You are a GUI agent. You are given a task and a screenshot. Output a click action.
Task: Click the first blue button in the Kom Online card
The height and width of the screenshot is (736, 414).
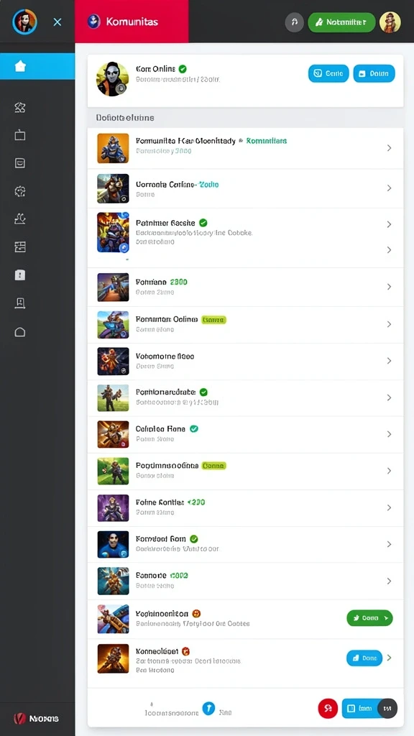point(328,74)
